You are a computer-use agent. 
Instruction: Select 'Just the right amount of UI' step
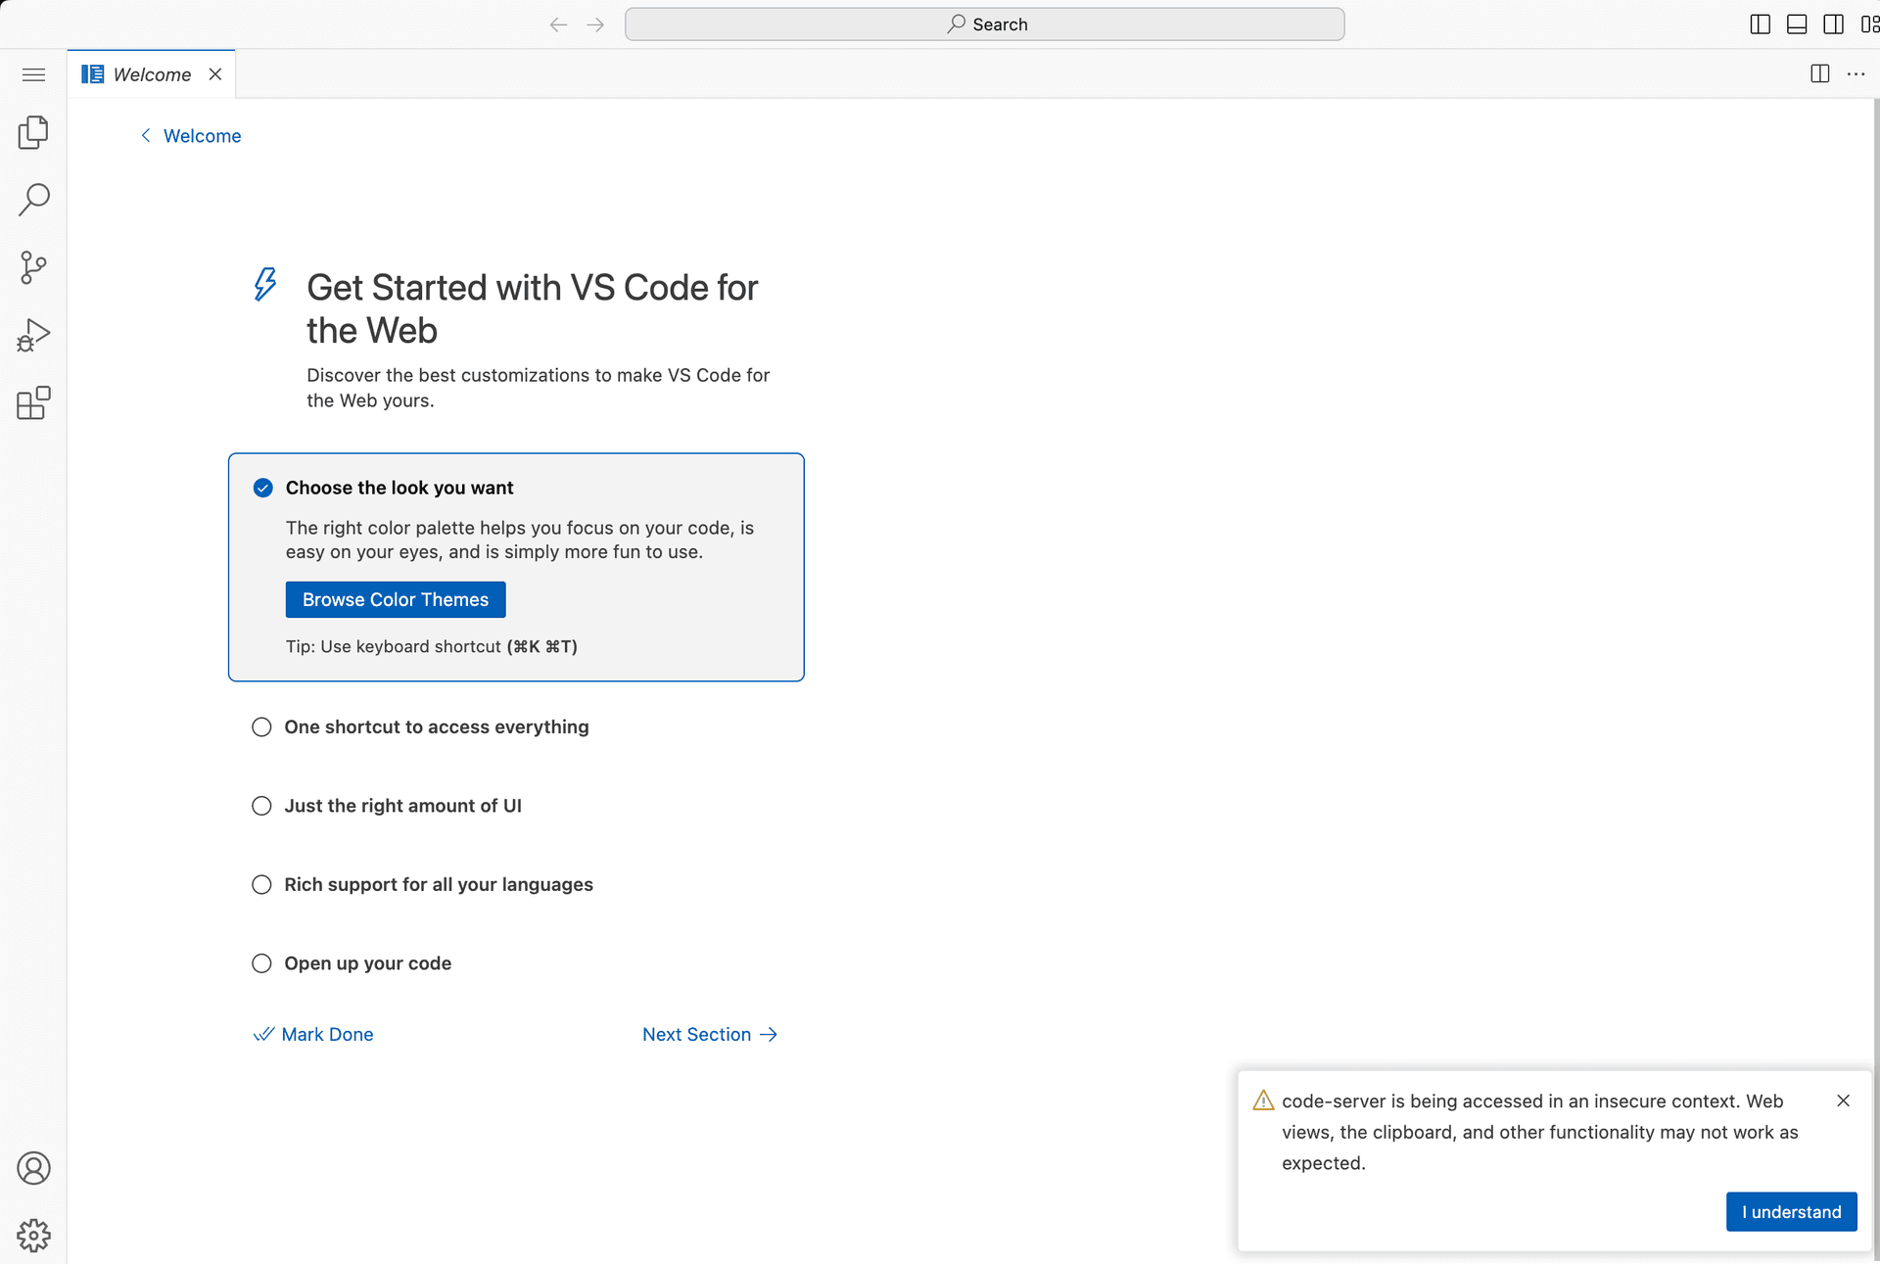pos(402,806)
